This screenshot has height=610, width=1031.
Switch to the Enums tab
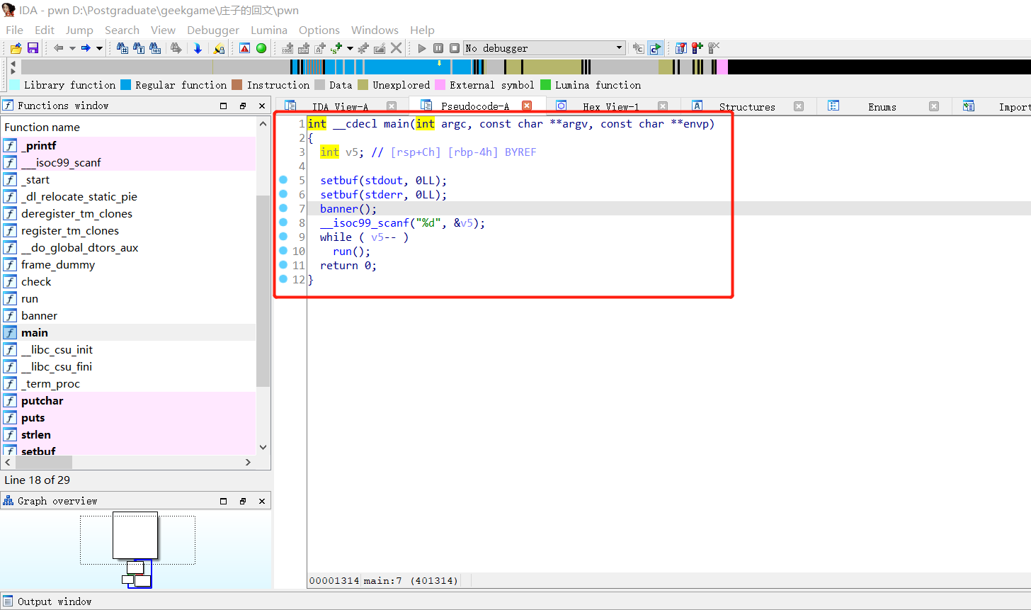(x=882, y=106)
